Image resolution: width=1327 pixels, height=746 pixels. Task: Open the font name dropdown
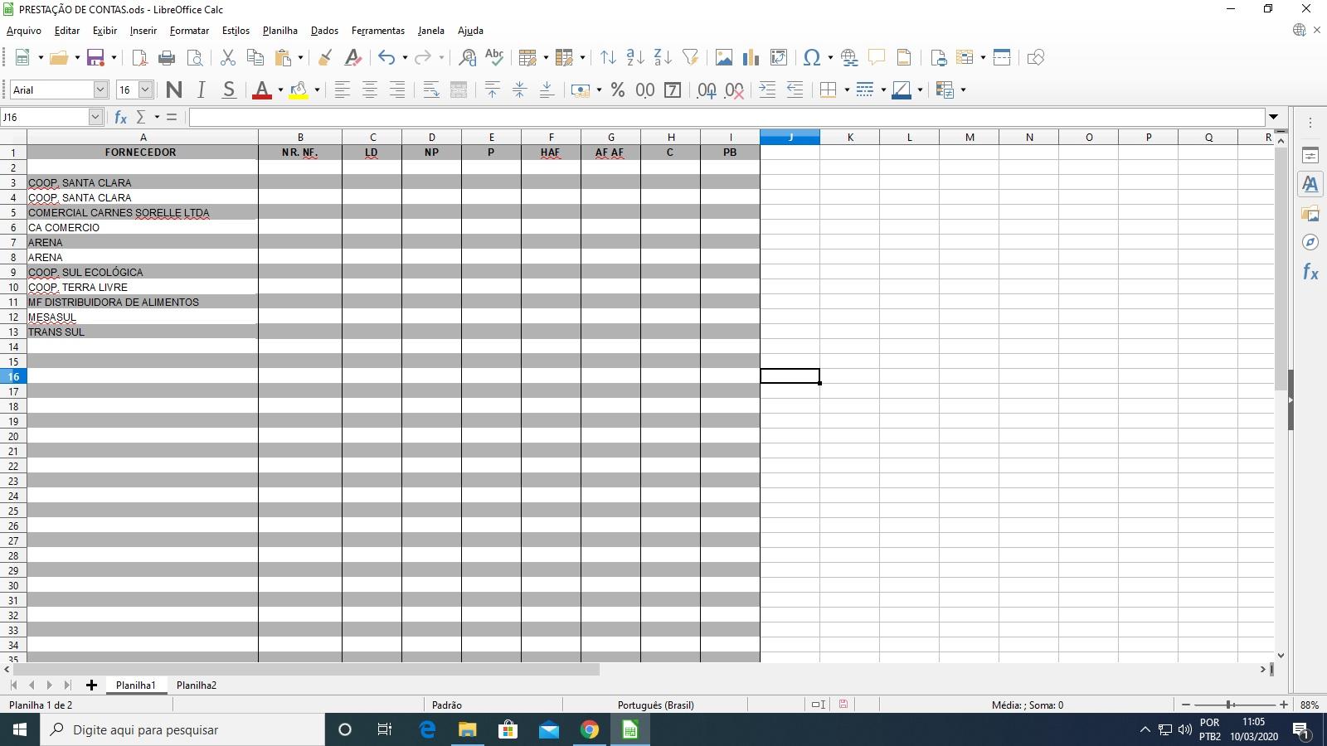tap(100, 90)
